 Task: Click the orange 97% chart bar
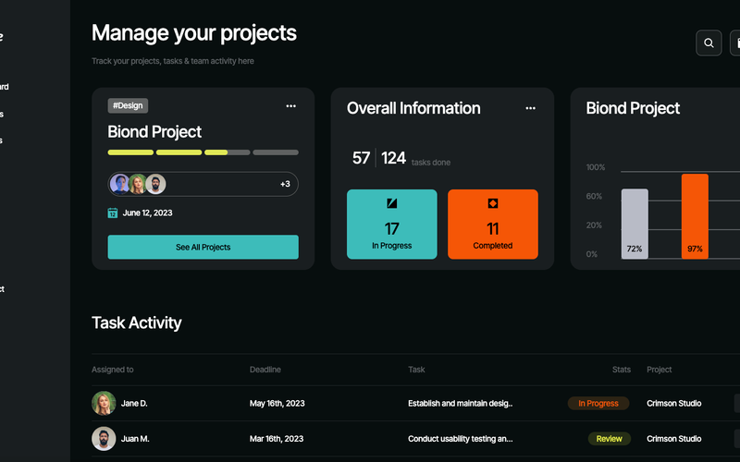click(x=695, y=216)
